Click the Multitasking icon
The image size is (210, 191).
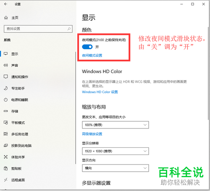pos(5,134)
